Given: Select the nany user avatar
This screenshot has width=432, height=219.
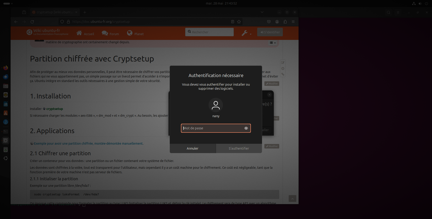Looking at the screenshot, I should coord(216,105).
